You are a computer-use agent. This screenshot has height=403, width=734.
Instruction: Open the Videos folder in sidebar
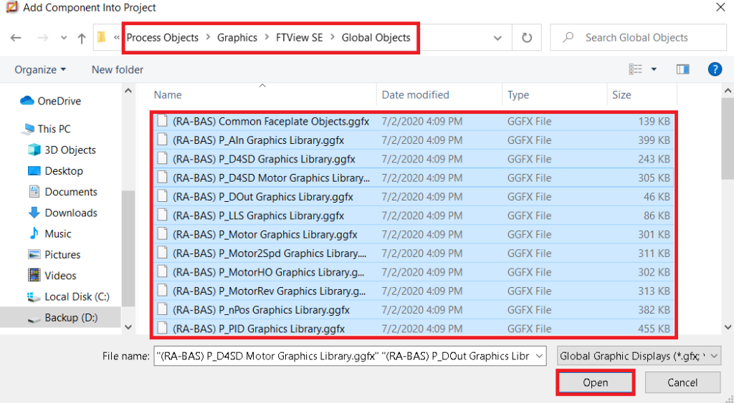[x=52, y=276]
